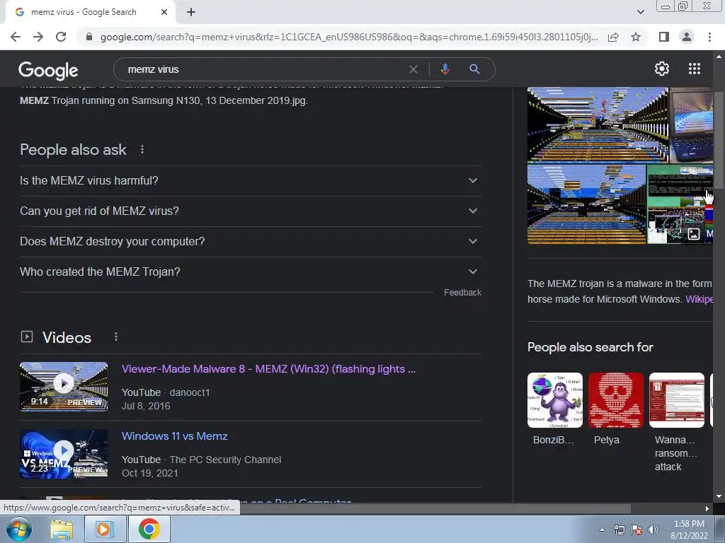The height and width of the screenshot is (543, 725).
Task: View site info via the lock icon
Action: [x=89, y=37]
